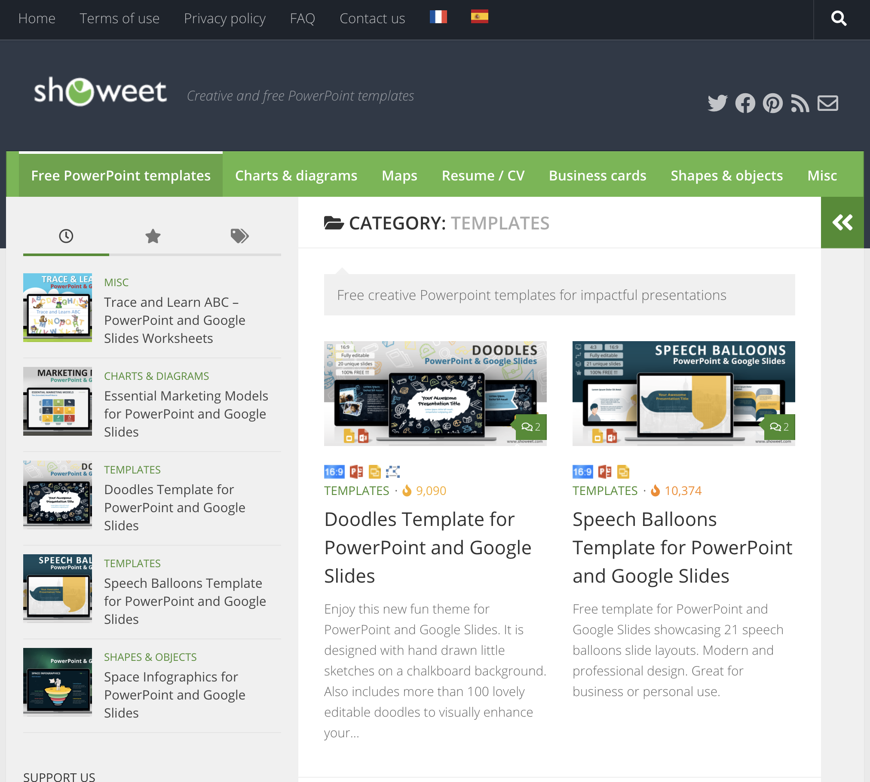Select the tags tab icon
This screenshot has height=782, width=870.
click(x=239, y=236)
